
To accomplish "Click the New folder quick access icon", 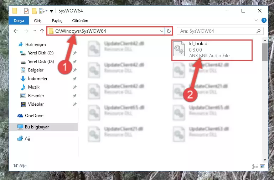I will coord(35,11).
